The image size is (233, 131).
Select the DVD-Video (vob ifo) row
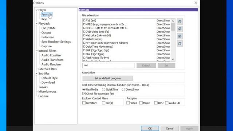(127, 32)
